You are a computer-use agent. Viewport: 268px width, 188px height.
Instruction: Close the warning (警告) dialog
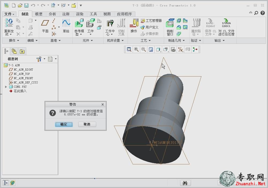[103, 104]
